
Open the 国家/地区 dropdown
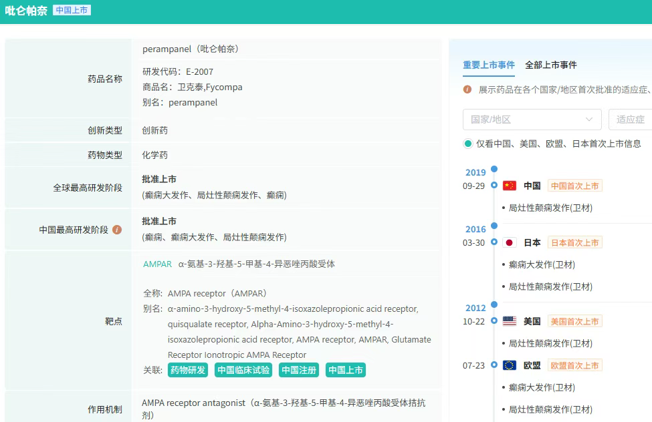(x=532, y=120)
